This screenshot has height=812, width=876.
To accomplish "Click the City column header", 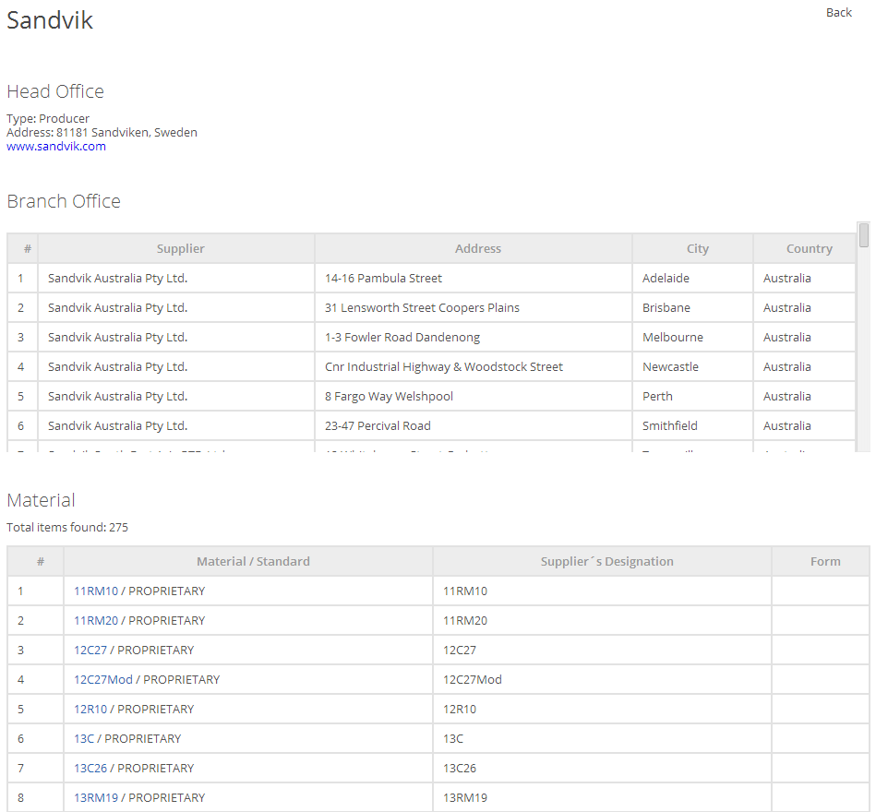I will point(692,248).
